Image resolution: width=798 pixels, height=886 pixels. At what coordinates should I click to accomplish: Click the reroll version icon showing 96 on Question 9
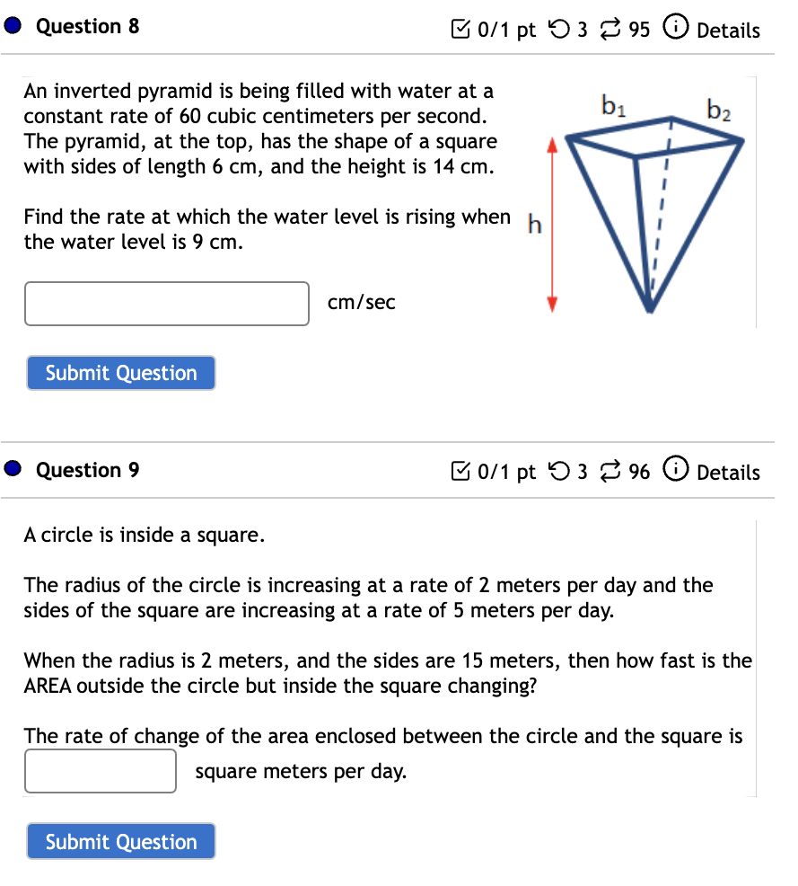609,471
